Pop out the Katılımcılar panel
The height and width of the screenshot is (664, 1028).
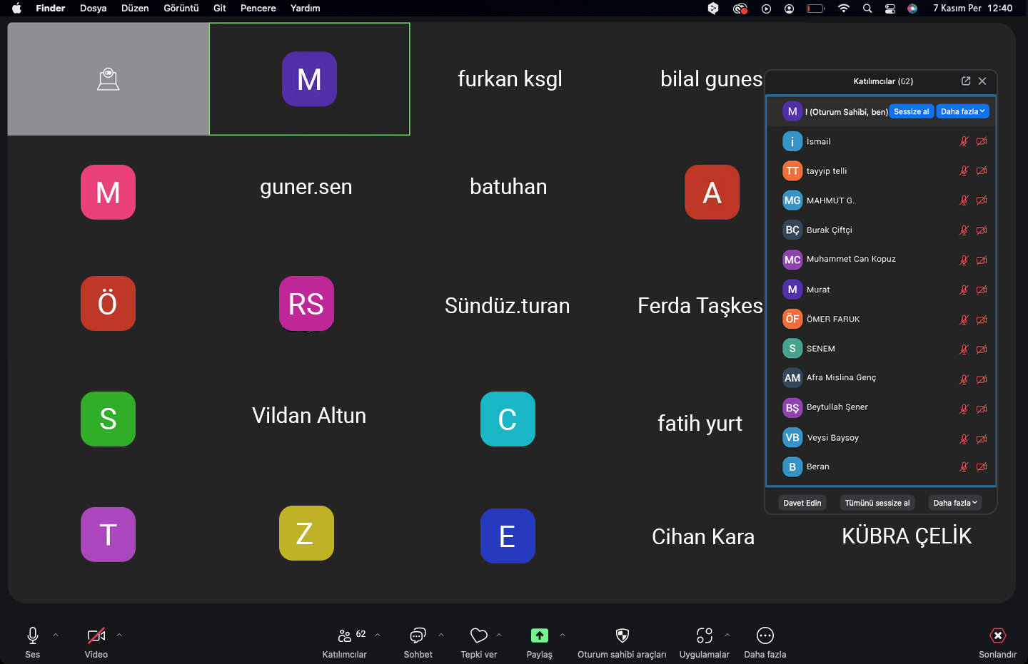pos(965,81)
